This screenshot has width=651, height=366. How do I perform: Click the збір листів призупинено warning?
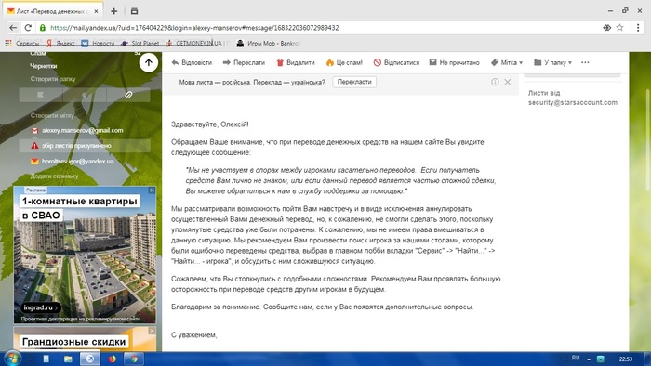point(85,146)
